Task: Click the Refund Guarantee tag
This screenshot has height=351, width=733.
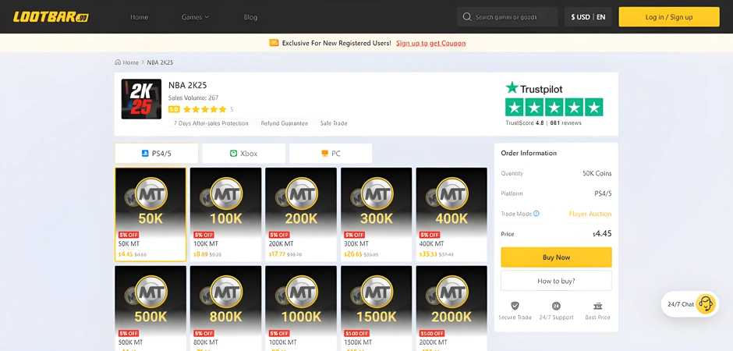Action: tap(284, 123)
